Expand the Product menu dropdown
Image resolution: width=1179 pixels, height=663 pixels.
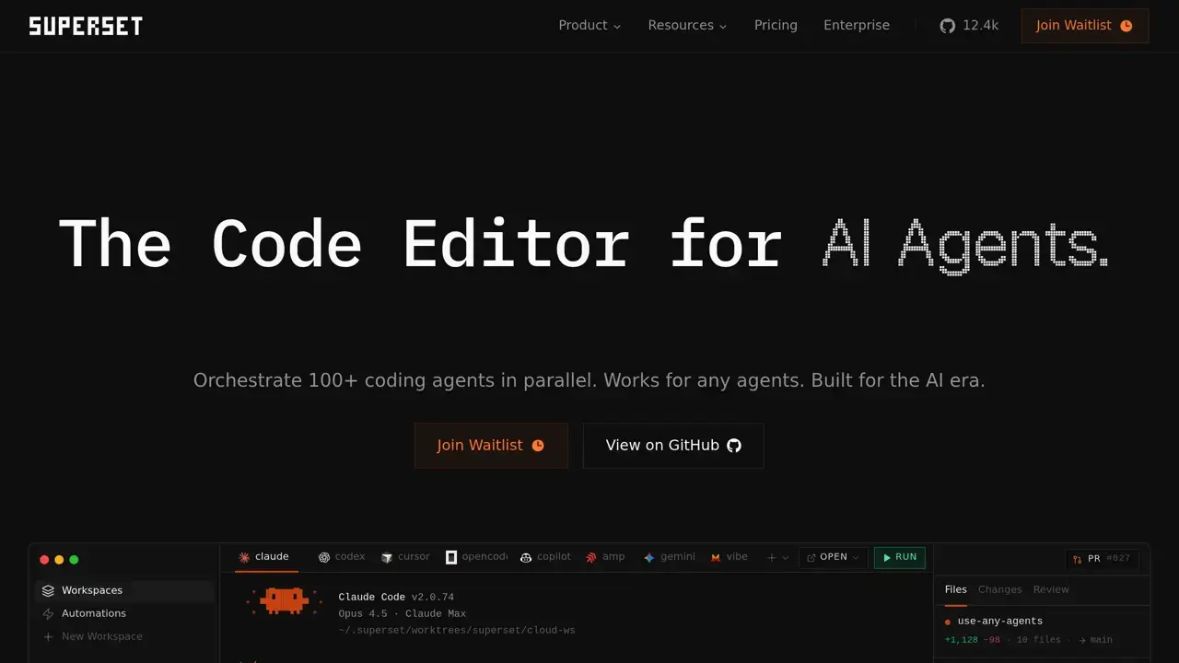pyautogui.click(x=589, y=26)
